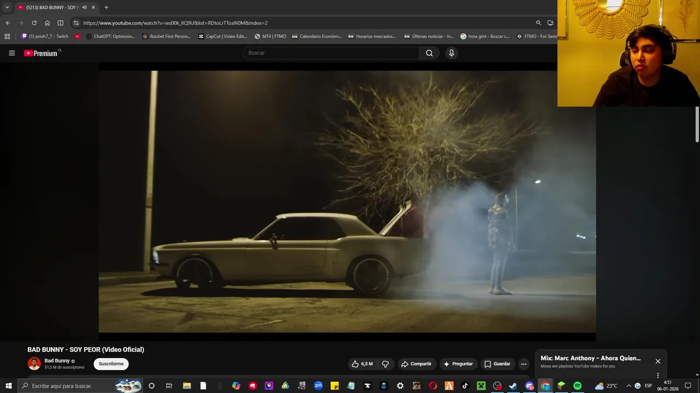Go back with browser back arrow

tap(8, 23)
